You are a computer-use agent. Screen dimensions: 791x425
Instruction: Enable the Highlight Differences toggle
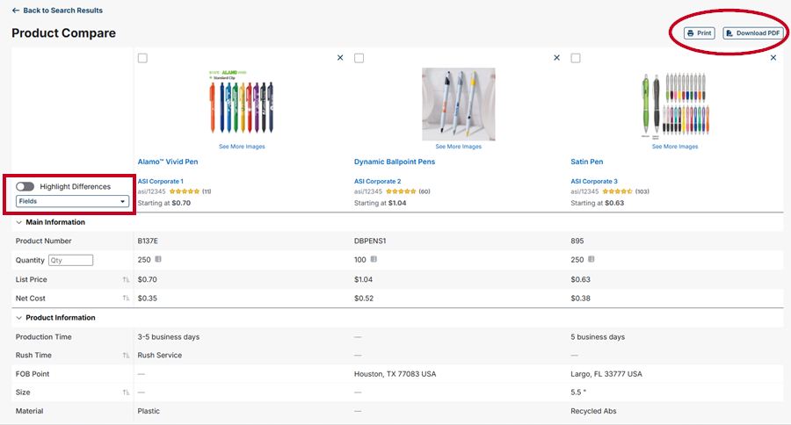click(25, 186)
